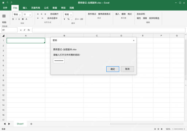Click Sort and Filter (排序和筛选)
Image resolution: width=187 pixels, height=131 pixels.
154,18
